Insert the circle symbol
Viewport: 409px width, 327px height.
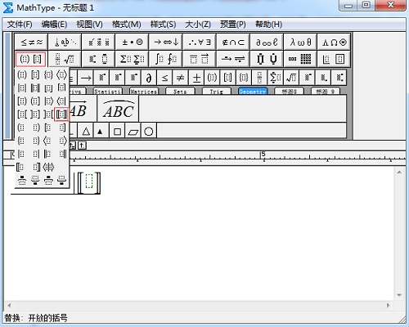[x=149, y=132]
